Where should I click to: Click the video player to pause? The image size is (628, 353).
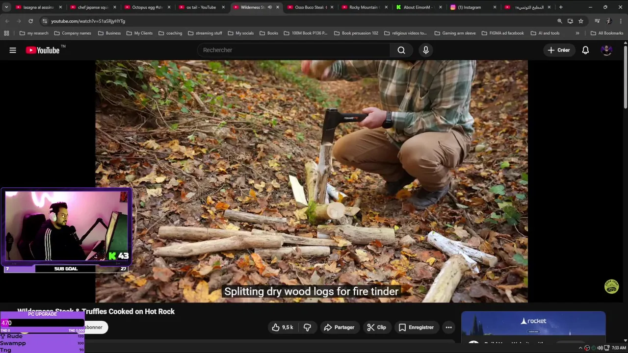(x=312, y=181)
